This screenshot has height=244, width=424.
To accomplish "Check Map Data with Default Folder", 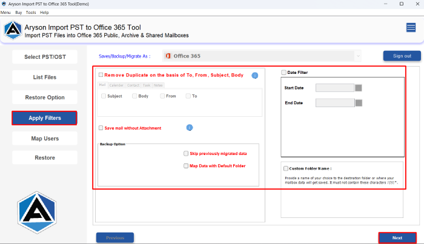I will 186,166.
